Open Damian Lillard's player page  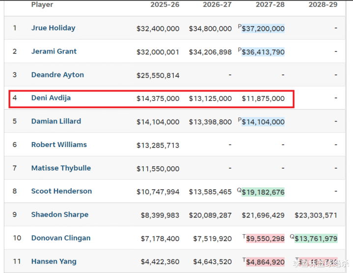(56, 122)
